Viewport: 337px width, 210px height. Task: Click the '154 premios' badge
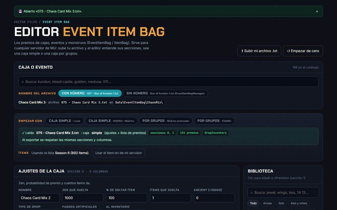coord(189,133)
